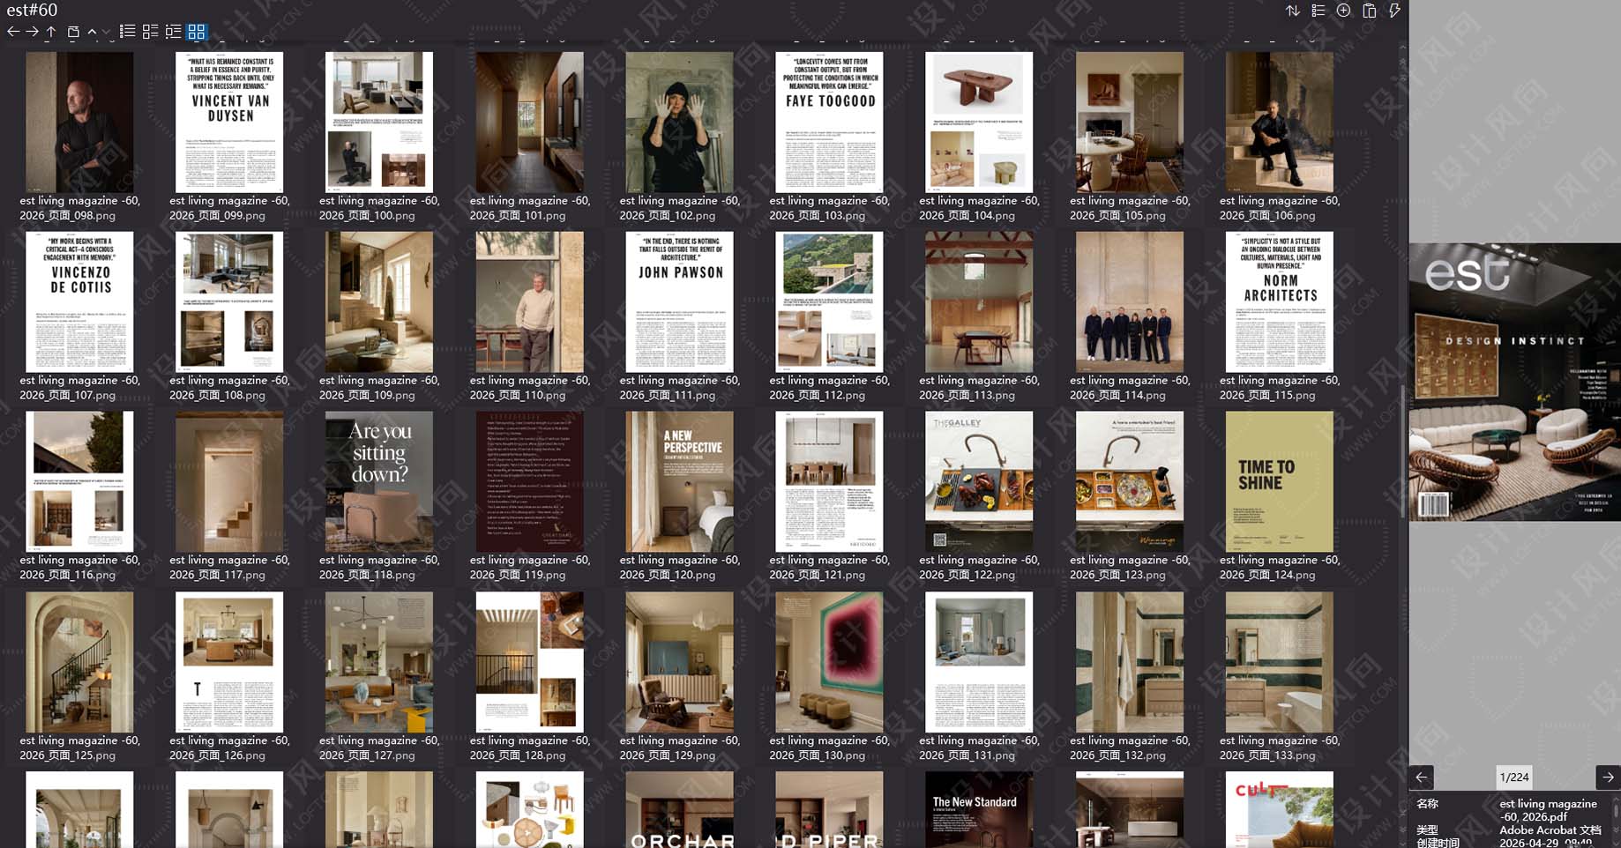Click the folder icon in the toolbar
Screen dimensions: 1621x848
[73, 32]
